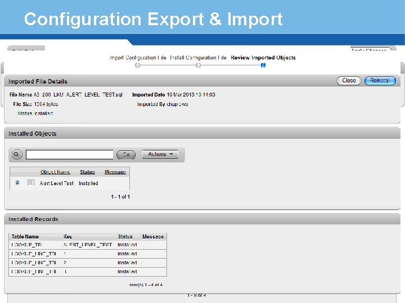Go to Install Configuration File step marker
The image size is (405, 303).
click(198, 65)
